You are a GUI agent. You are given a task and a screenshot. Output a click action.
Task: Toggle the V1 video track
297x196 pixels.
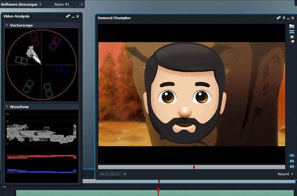(292, 155)
